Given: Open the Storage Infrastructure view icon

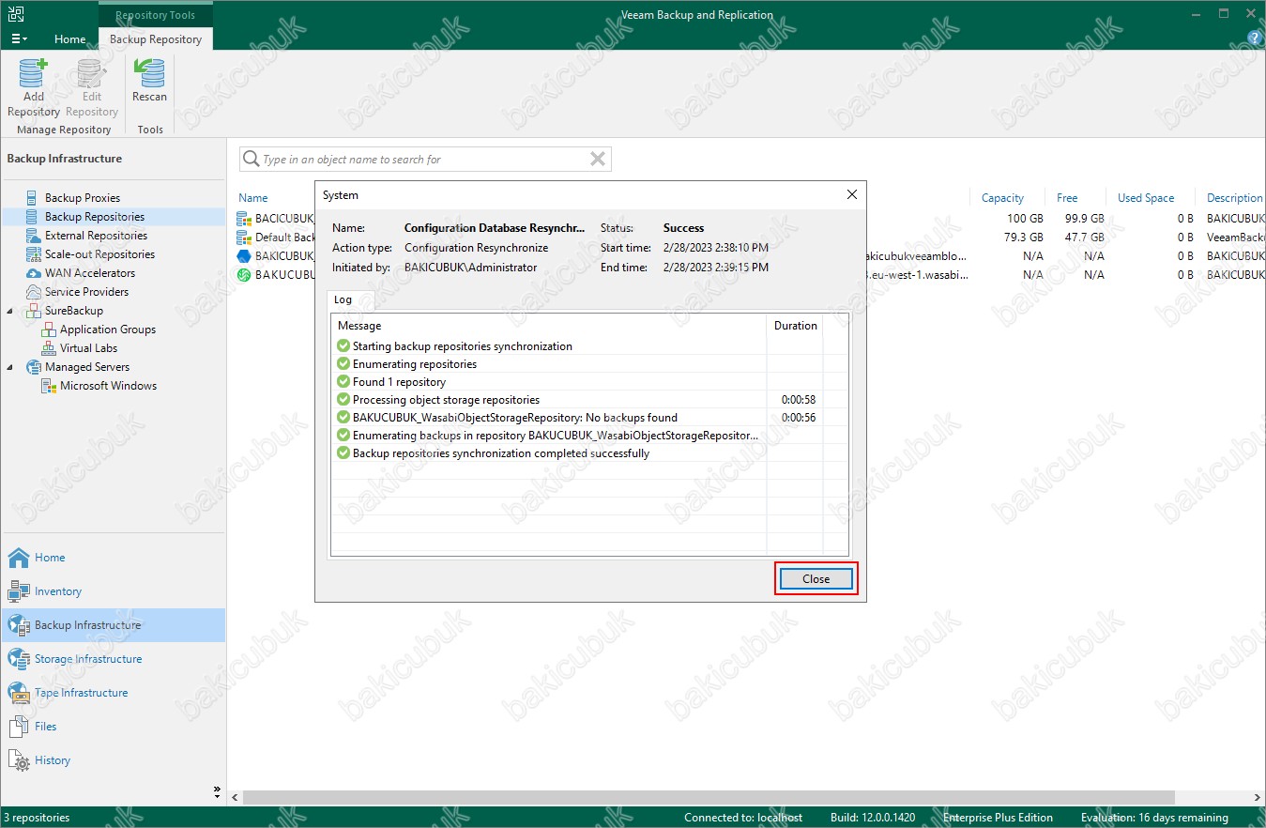Looking at the screenshot, I should [19, 659].
